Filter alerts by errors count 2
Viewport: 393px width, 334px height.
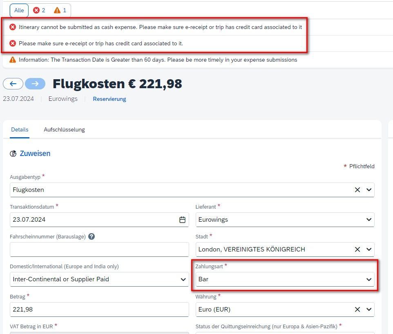pos(39,10)
